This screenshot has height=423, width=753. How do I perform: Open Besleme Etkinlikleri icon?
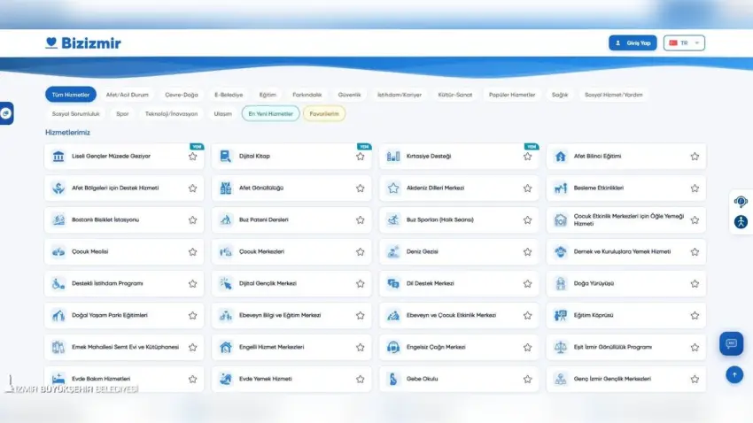(560, 188)
